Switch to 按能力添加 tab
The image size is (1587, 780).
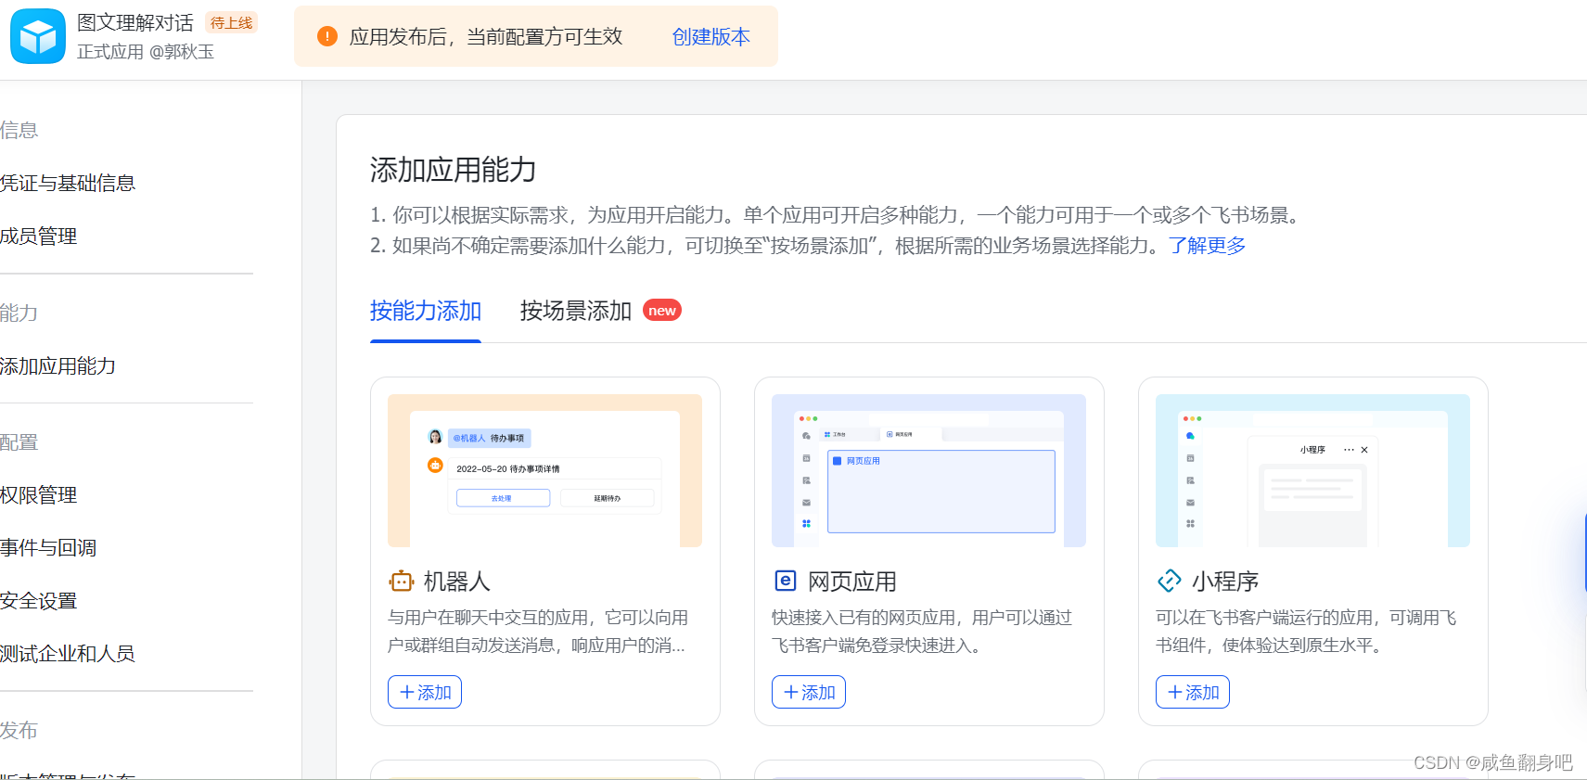coord(426,311)
